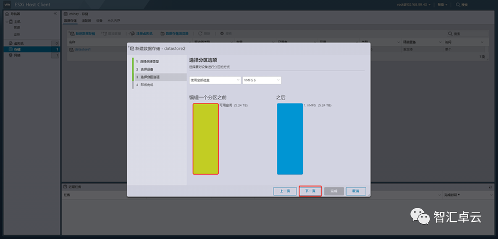Open the root@192.168.99.40 user dropdown
The image size is (498, 239).
click(x=414, y=5)
